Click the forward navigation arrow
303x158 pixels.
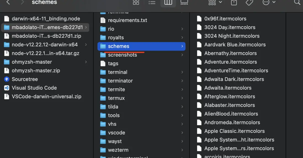(x=22, y=2)
